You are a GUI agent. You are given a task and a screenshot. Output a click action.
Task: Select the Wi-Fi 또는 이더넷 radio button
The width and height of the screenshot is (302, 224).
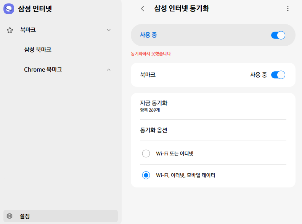tap(146, 154)
